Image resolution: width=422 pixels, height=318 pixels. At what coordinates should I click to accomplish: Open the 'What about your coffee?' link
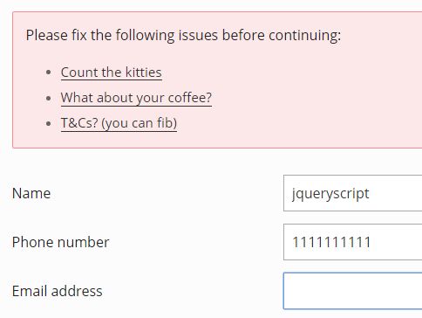click(136, 98)
